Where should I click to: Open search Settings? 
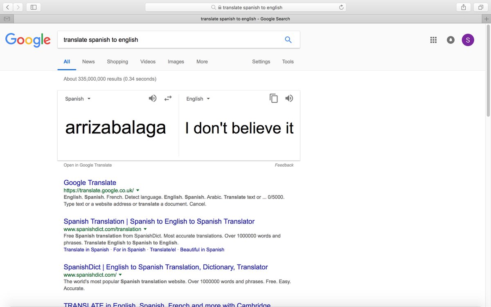(261, 61)
